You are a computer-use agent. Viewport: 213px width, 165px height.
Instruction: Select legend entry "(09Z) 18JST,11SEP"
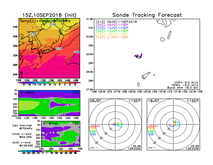[x=112, y=34]
